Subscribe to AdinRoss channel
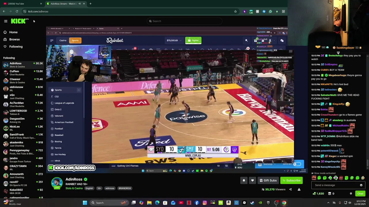 [291, 180]
